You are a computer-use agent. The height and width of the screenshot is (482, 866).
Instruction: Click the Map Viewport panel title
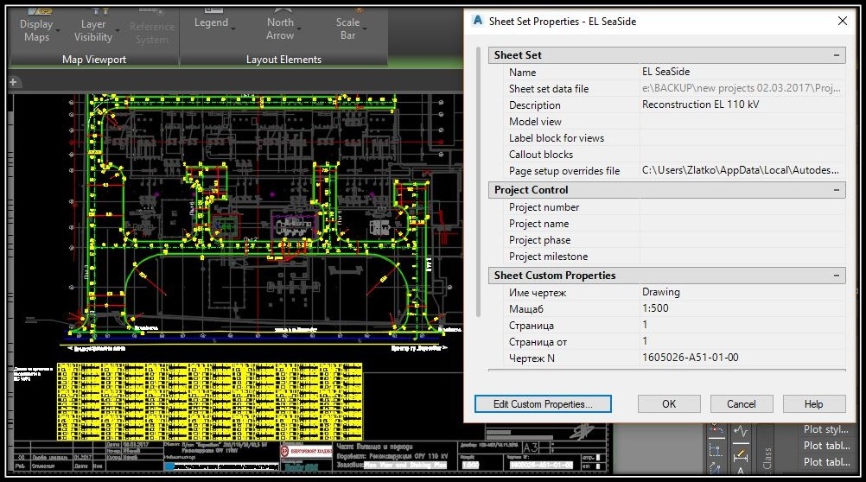94,60
